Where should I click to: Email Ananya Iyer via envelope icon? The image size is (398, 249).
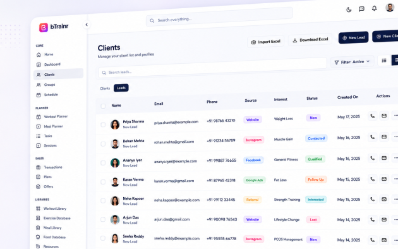[384, 158]
